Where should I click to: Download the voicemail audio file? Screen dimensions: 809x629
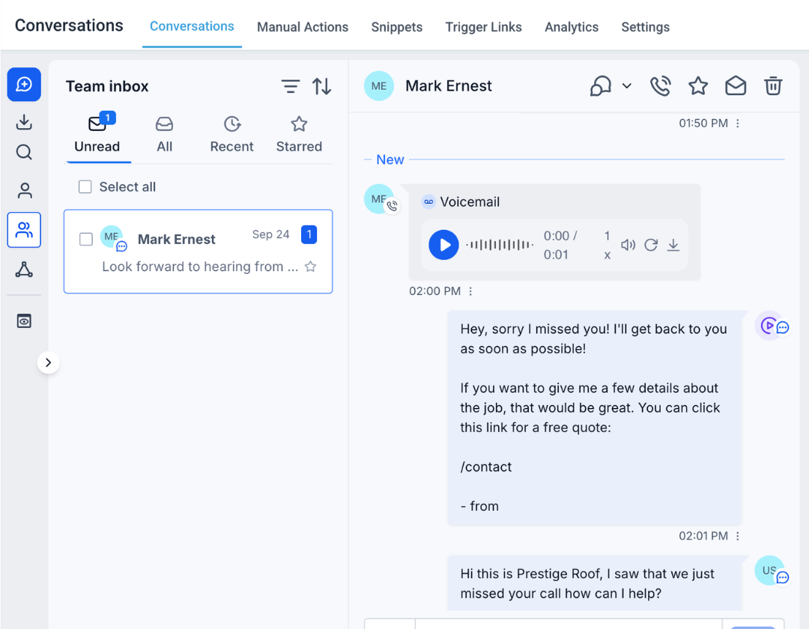(x=673, y=245)
